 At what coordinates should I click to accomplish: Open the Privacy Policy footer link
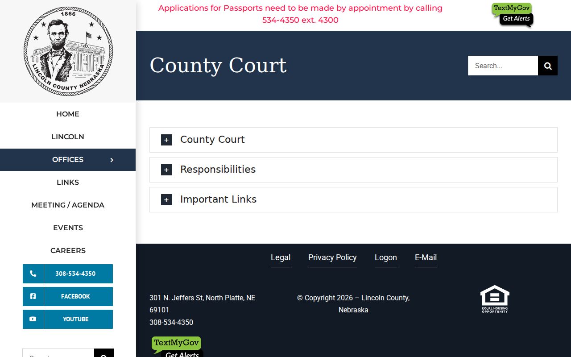pyautogui.click(x=332, y=257)
